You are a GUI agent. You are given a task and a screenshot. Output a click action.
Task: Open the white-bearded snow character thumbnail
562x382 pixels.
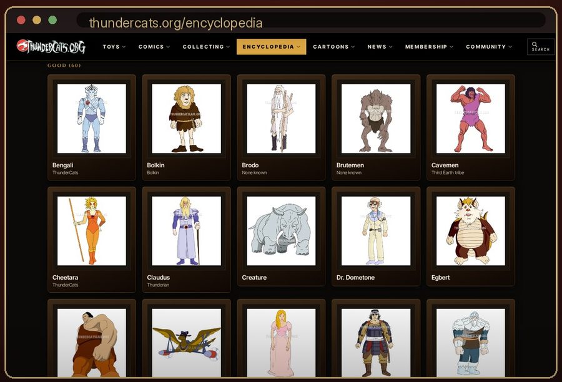click(x=471, y=343)
